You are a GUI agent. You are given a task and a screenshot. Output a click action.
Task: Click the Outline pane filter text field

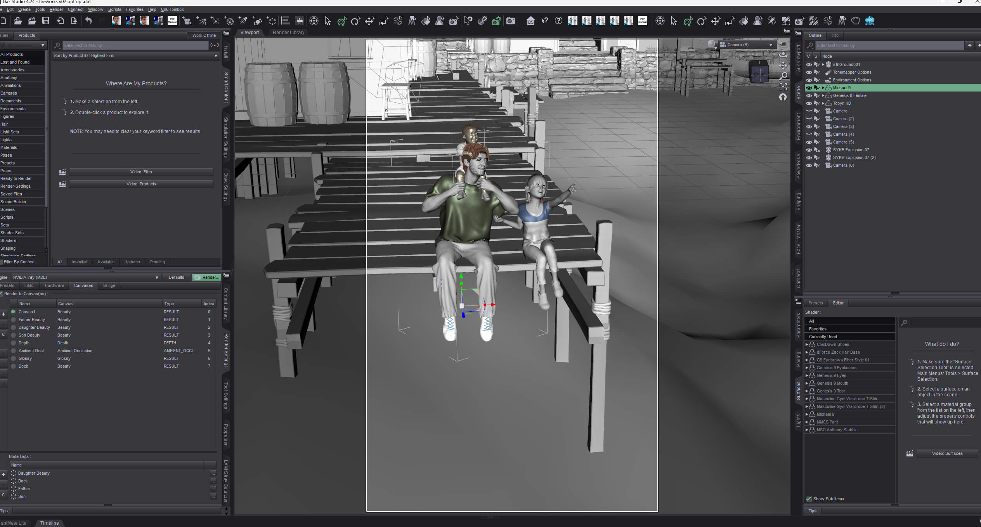coord(889,45)
